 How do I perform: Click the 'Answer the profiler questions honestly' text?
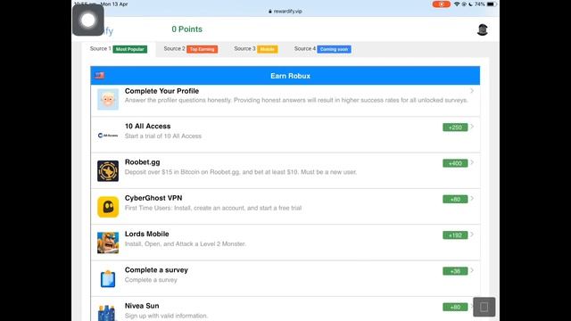click(x=296, y=100)
